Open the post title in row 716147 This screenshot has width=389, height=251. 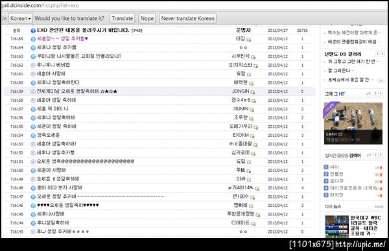(x=100, y=197)
